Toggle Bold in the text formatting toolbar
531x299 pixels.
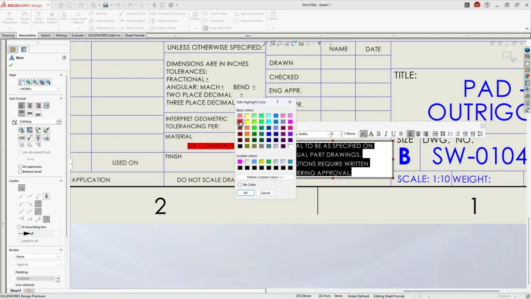[379, 134]
